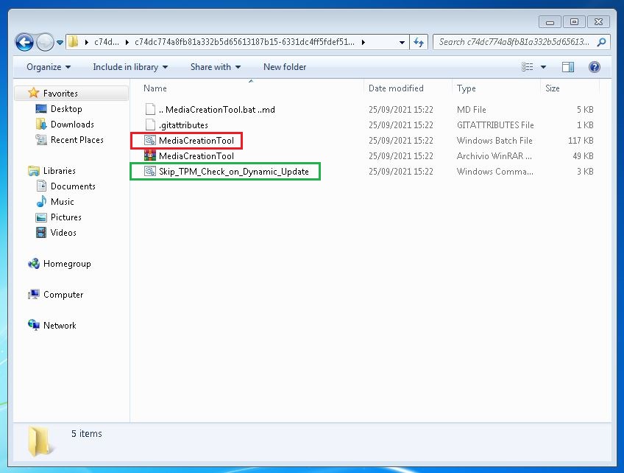This screenshot has height=473, width=624.
Task: Sort by Size column header
Action: pos(553,88)
